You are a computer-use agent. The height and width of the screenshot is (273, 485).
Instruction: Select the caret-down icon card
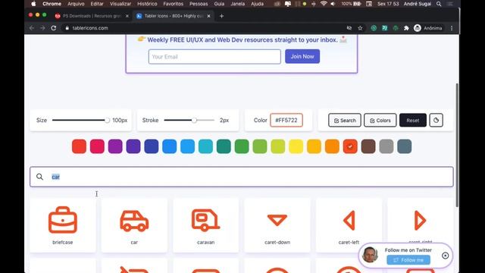pos(277,225)
